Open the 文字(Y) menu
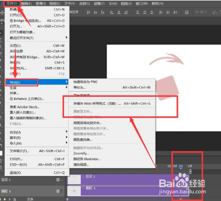The image size is (221, 201). click(x=70, y=4)
